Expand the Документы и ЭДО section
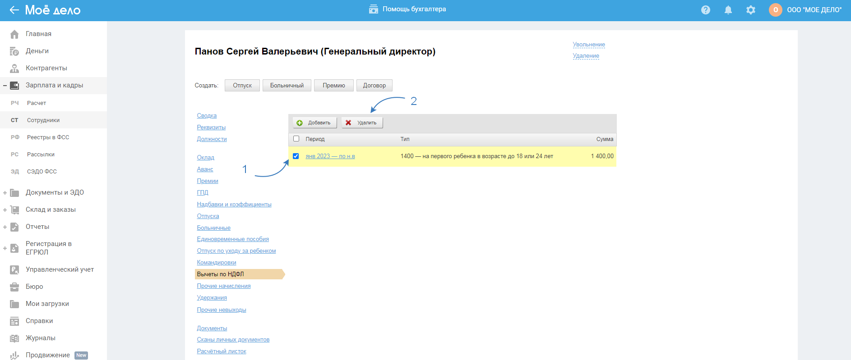Screen dimensions: 851x360 [5, 193]
